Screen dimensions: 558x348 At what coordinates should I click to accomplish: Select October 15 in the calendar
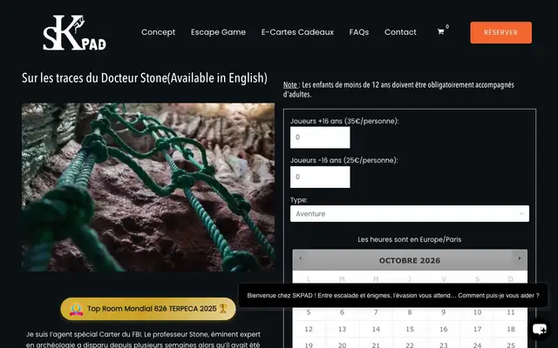pyautogui.click(x=410, y=329)
